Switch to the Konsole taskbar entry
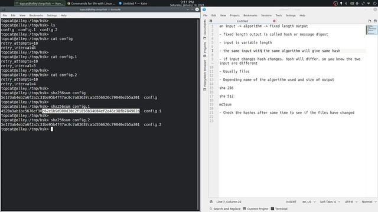This screenshot has height=212, width=378. 40,4
